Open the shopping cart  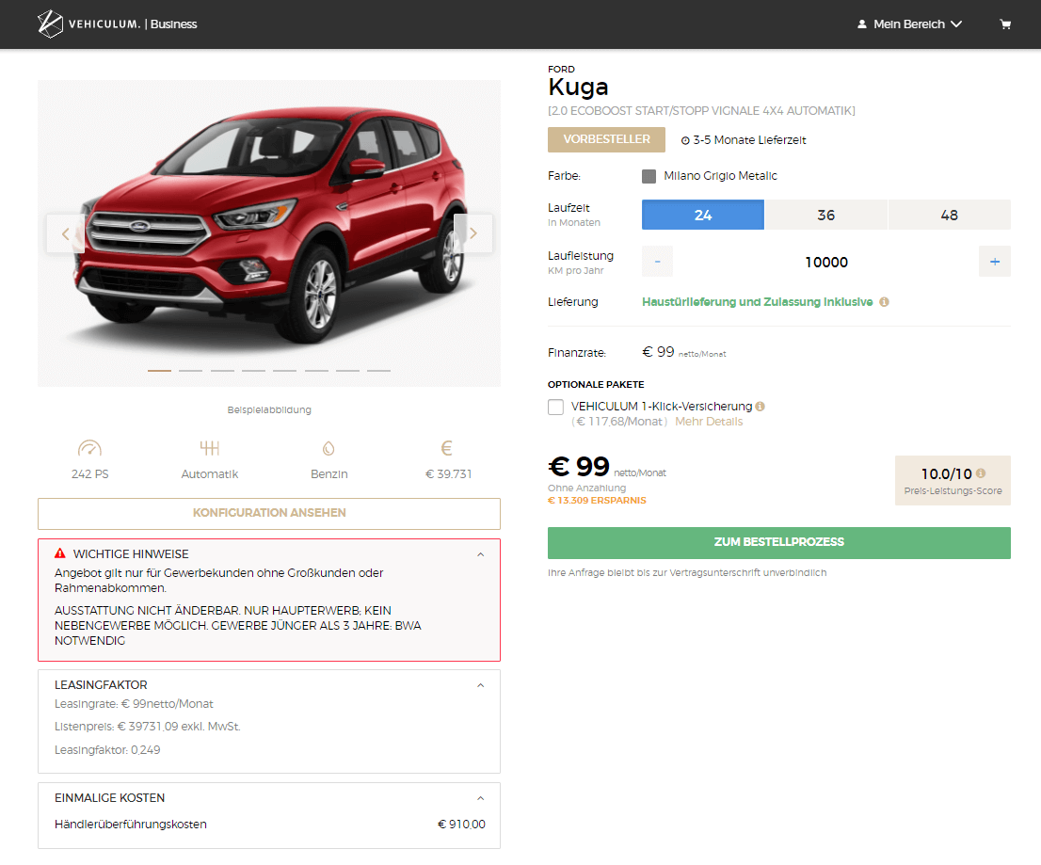(1005, 24)
